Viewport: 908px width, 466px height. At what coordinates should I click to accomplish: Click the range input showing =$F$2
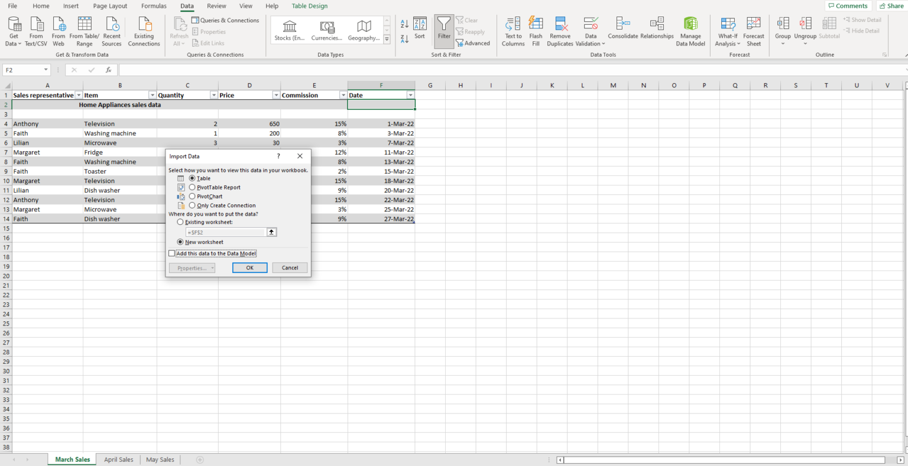tap(228, 232)
